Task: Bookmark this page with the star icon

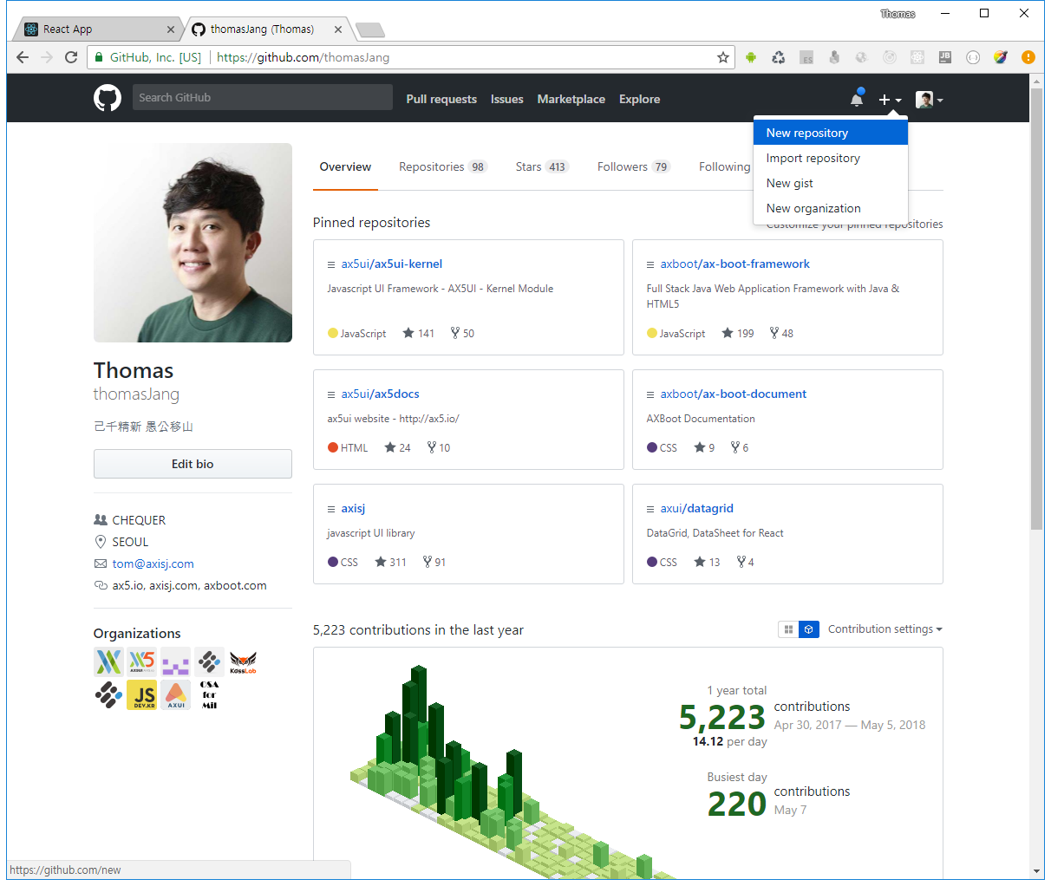Action: 723,57
